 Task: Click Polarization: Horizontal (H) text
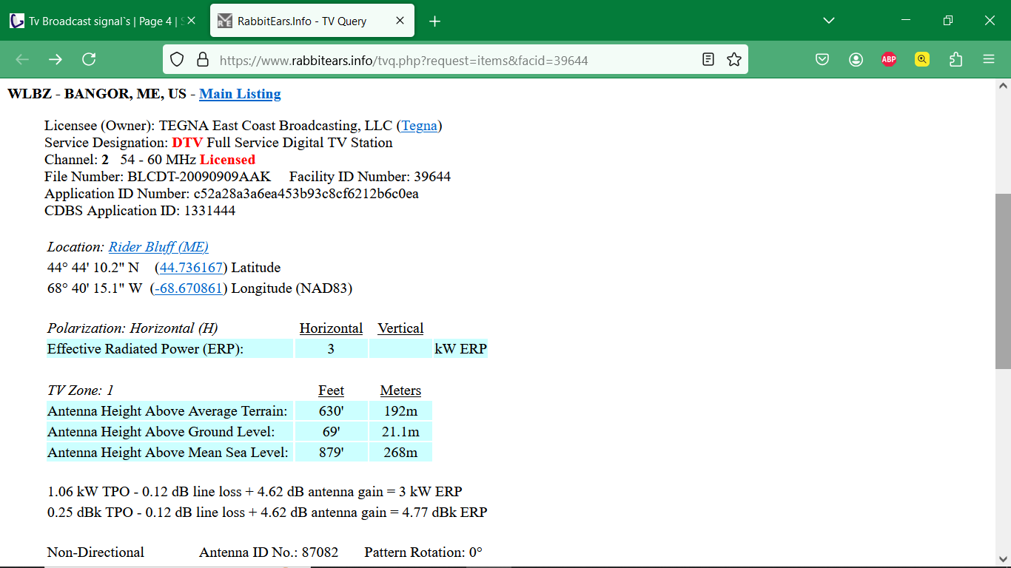click(x=132, y=328)
